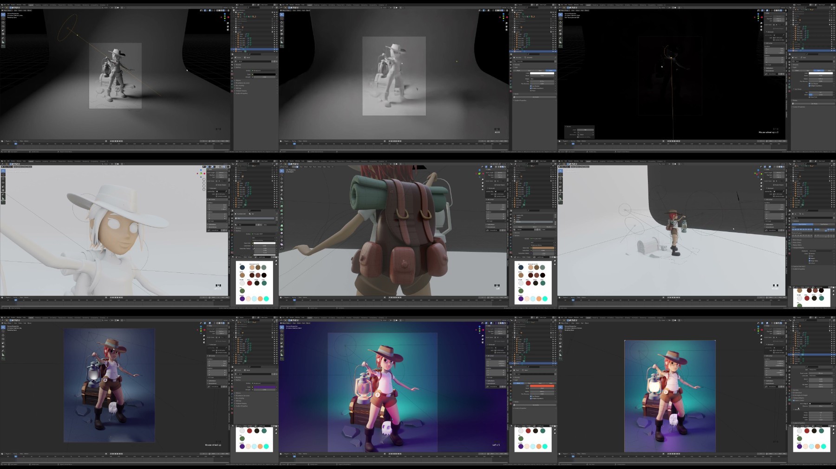
Task: Open the Object Mode dropdown in the grayscale spotlight viewport
Action: pos(8,10)
